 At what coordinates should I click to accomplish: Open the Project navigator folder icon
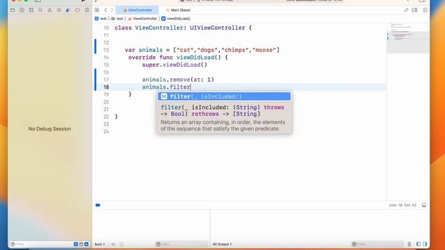(13, 10)
